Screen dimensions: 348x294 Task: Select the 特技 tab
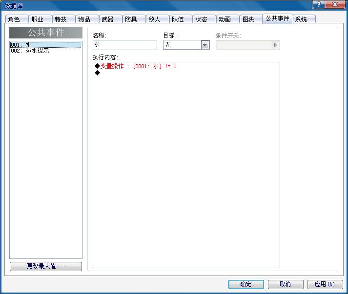[64, 19]
